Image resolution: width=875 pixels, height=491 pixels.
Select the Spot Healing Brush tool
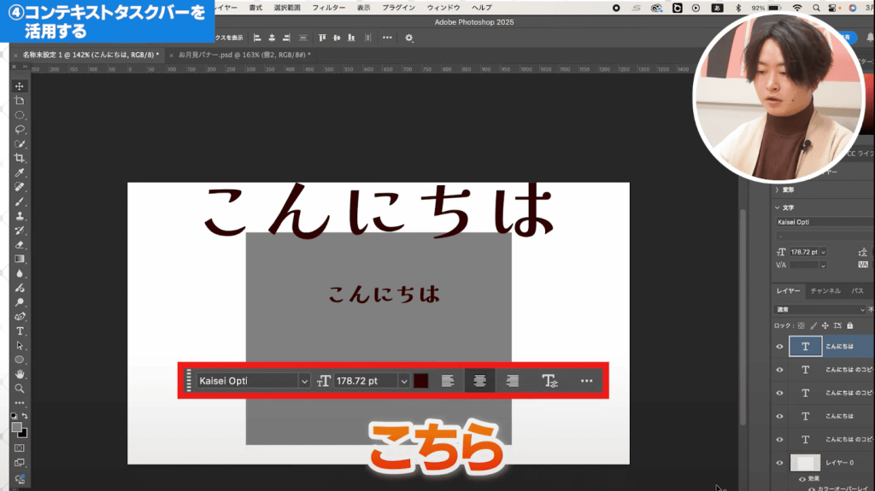tap(20, 187)
